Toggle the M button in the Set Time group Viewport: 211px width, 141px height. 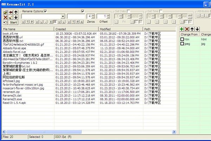point(190,22)
